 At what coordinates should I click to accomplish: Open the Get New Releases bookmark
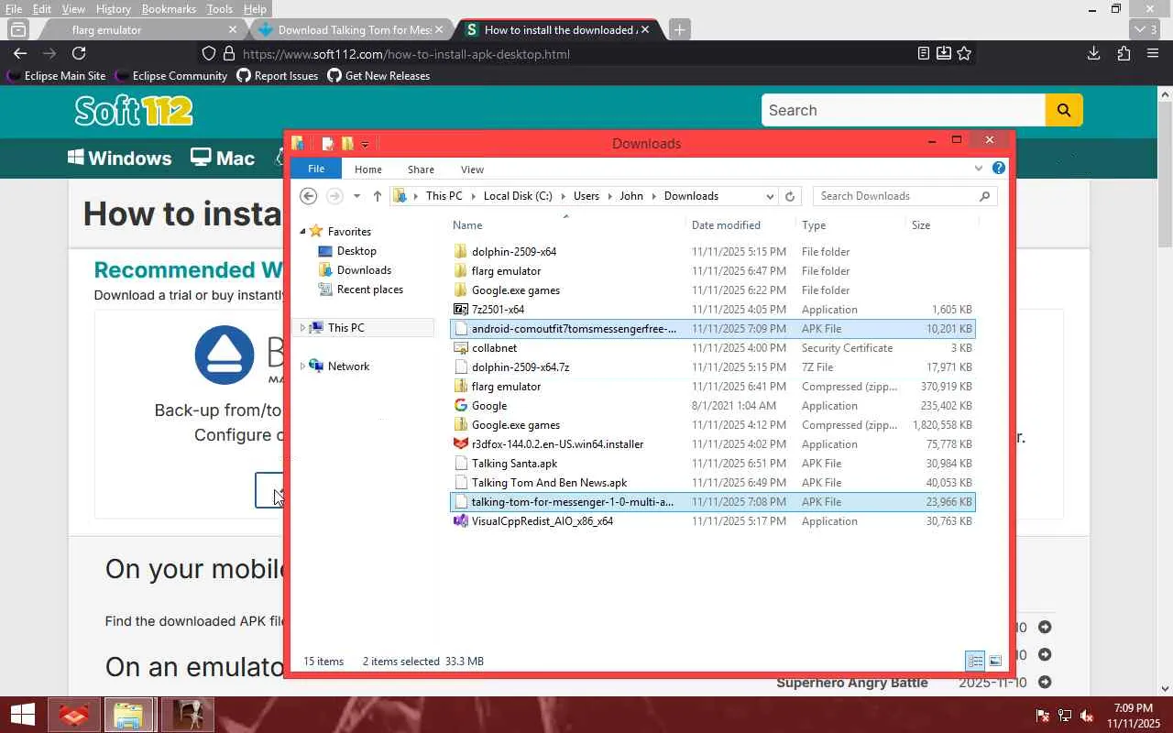(378, 76)
